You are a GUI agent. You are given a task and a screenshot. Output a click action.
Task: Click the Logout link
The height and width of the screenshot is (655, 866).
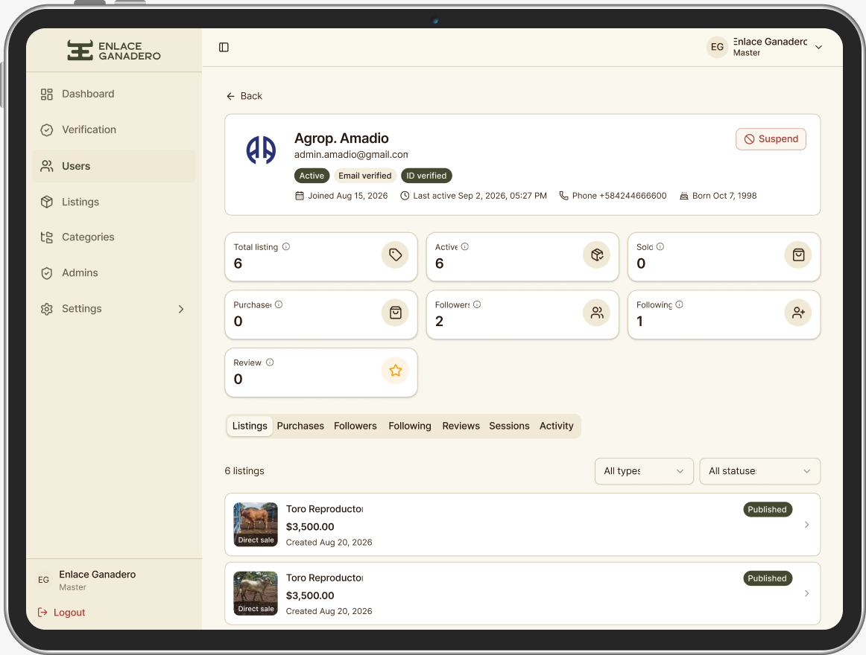[x=61, y=613]
